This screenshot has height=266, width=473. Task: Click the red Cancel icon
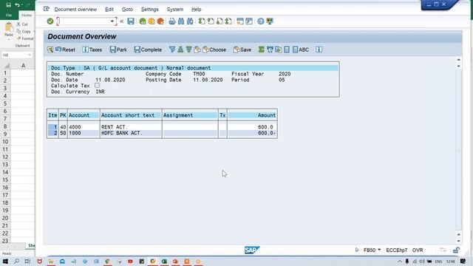tap(160, 21)
